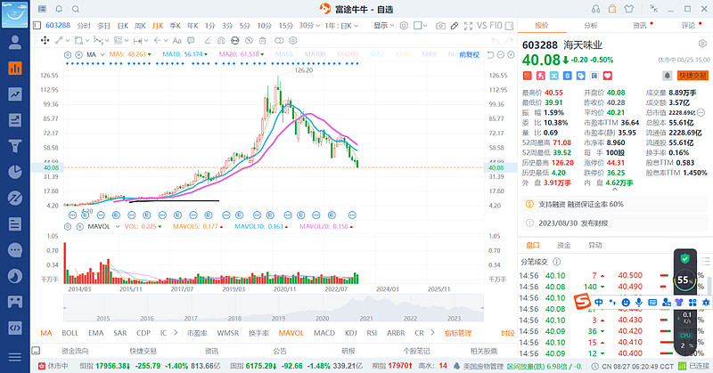Image resolution: width=713 pixels, height=373 pixels.
Task: Switch to 月K monthly candlestick tab
Action: click(158, 26)
